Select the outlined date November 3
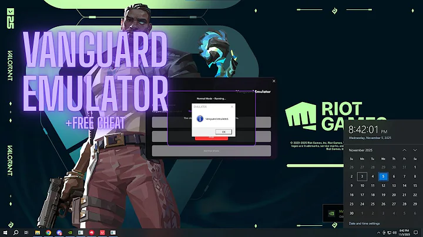This screenshot has width=423, height=237. 362,177
